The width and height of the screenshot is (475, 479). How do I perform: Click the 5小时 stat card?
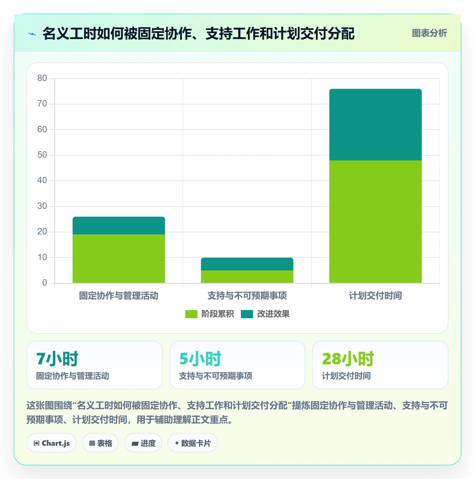tap(237, 365)
